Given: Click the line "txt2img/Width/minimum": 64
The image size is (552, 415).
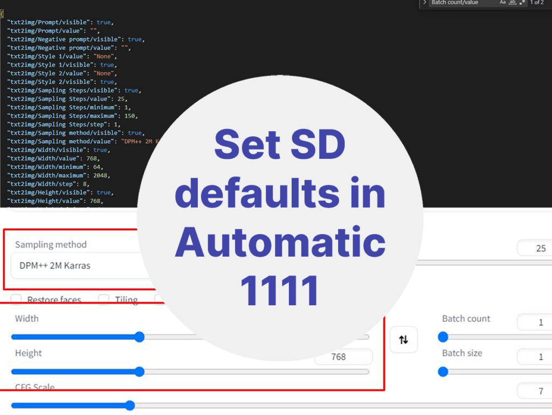Looking at the screenshot, I should click(x=55, y=167).
